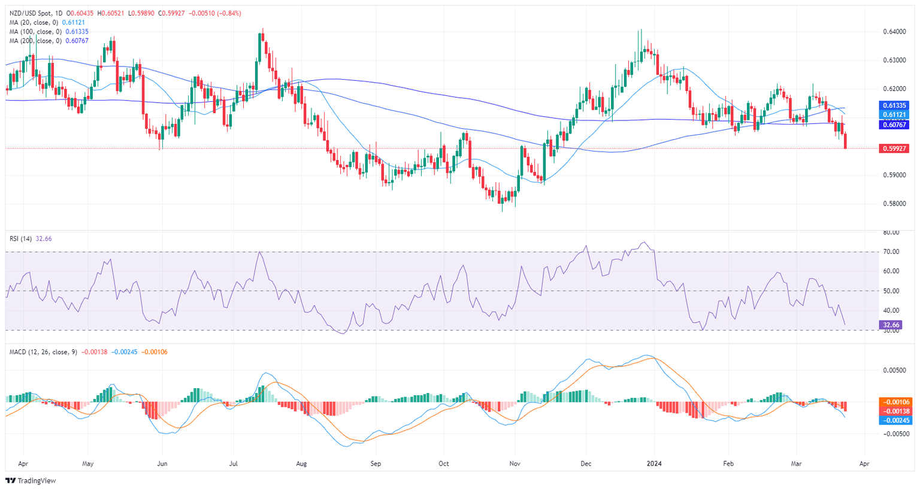Click the TradingView logo icon

[x=10, y=480]
